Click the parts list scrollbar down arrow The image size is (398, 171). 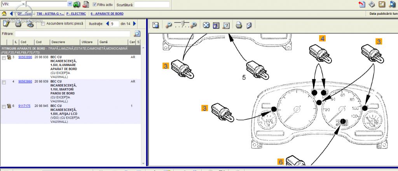point(143,164)
